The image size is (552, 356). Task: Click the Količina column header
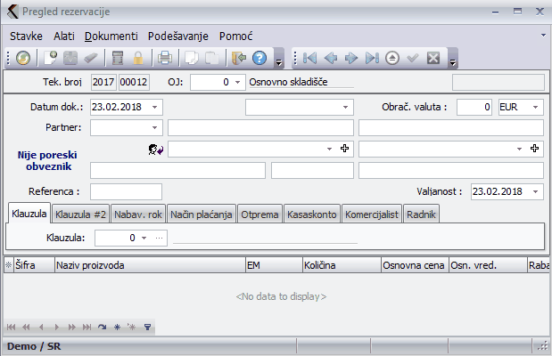pyautogui.click(x=333, y=265)
